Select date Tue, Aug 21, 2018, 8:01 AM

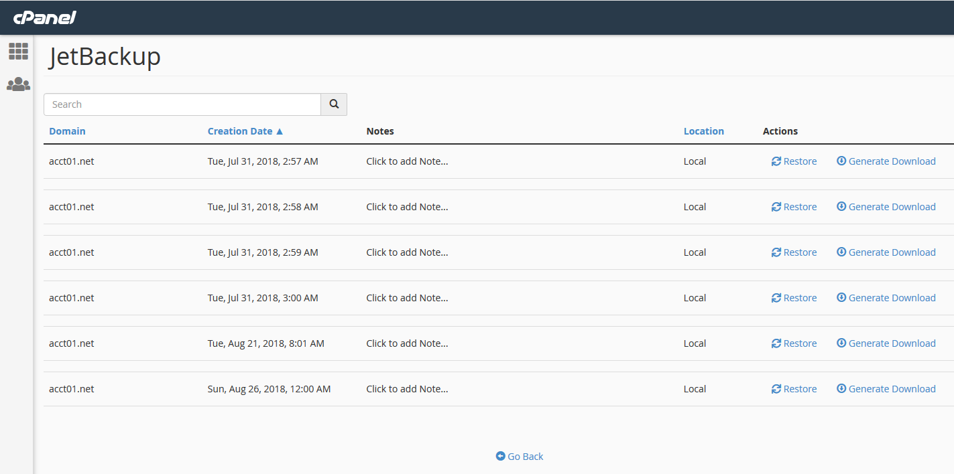(266, 343)
